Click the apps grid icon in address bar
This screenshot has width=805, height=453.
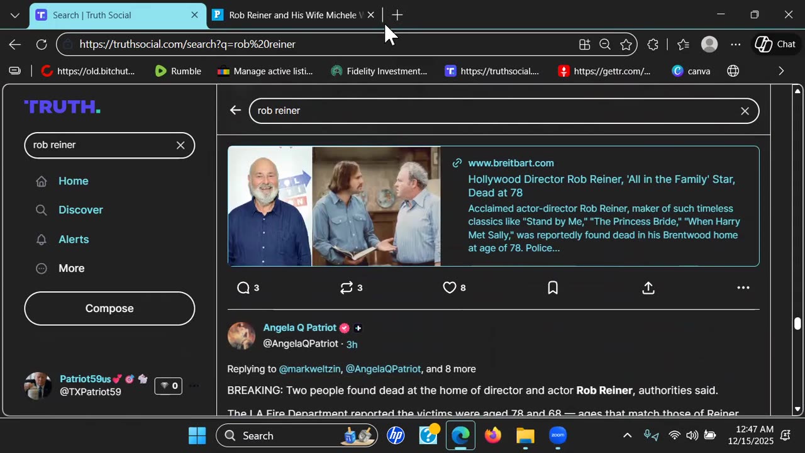tap(585, 44)
